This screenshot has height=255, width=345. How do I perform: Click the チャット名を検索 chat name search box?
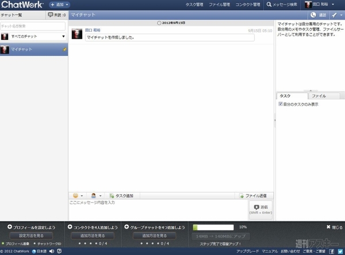click(33, 26)
